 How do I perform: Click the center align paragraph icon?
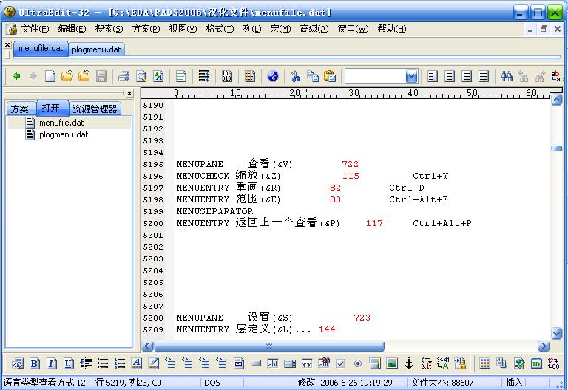[450, 76]
